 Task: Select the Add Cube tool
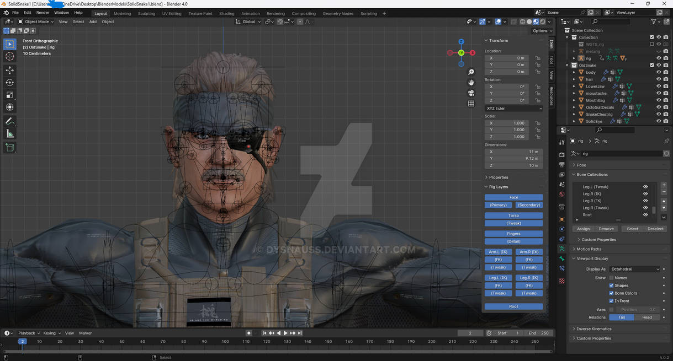tap(10, 147)
